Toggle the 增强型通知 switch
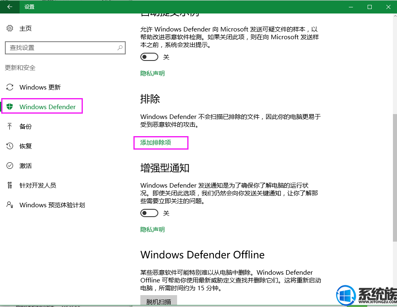The image size is (397, 307). coord(149,213)
